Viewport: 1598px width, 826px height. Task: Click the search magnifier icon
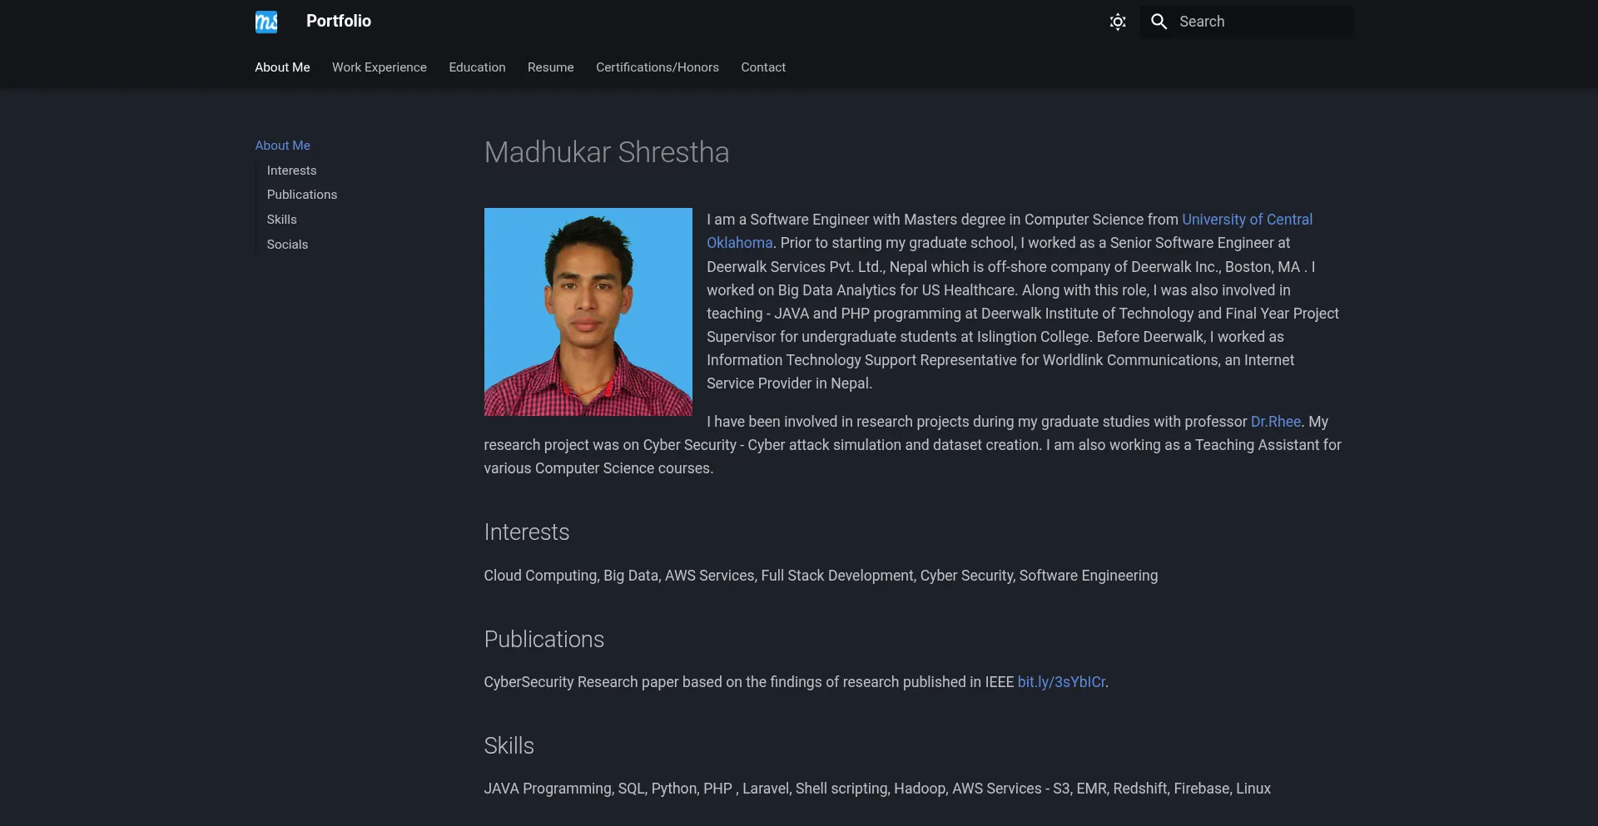[x=1159, y=22]
